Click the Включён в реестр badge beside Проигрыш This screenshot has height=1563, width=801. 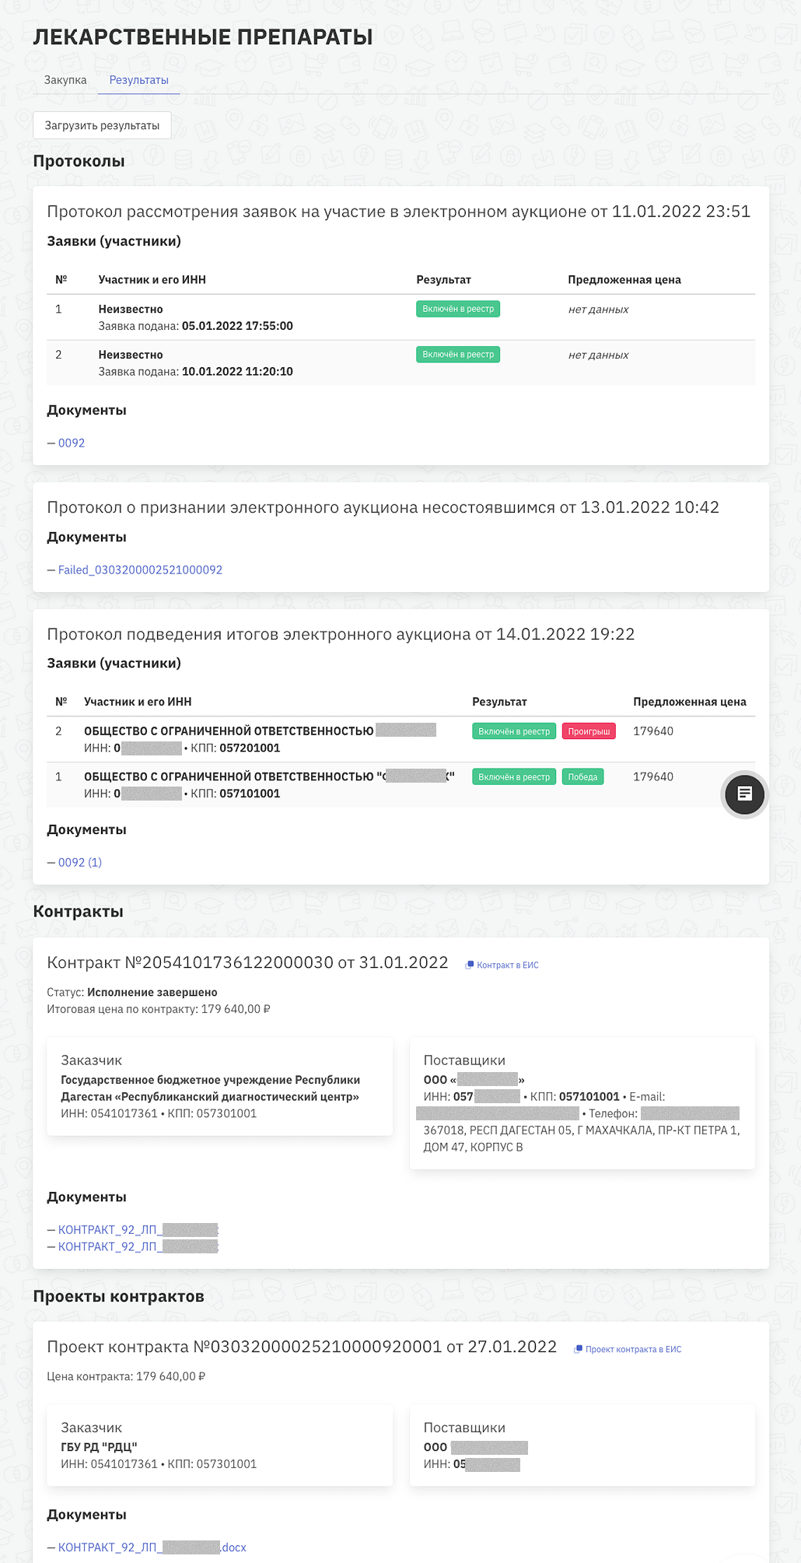click(x=513, y=731)
